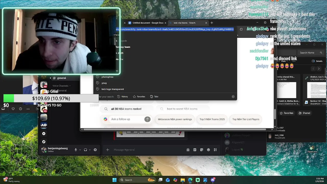This screenshot has width=327, height=184.
Task: Open File Explorer taskbar icon
Action: pos(183,180)
